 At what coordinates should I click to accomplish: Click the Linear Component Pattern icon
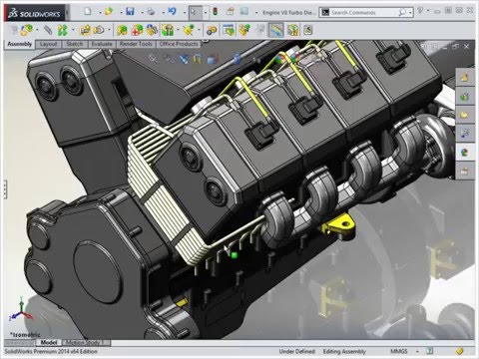tap(63, 30)
